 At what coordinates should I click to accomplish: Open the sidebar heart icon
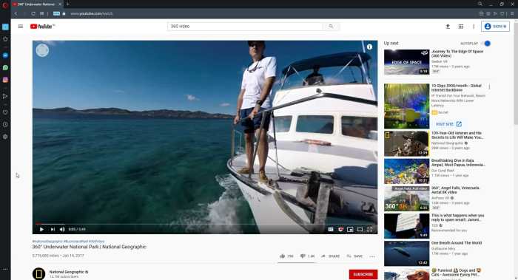[5, 112]
